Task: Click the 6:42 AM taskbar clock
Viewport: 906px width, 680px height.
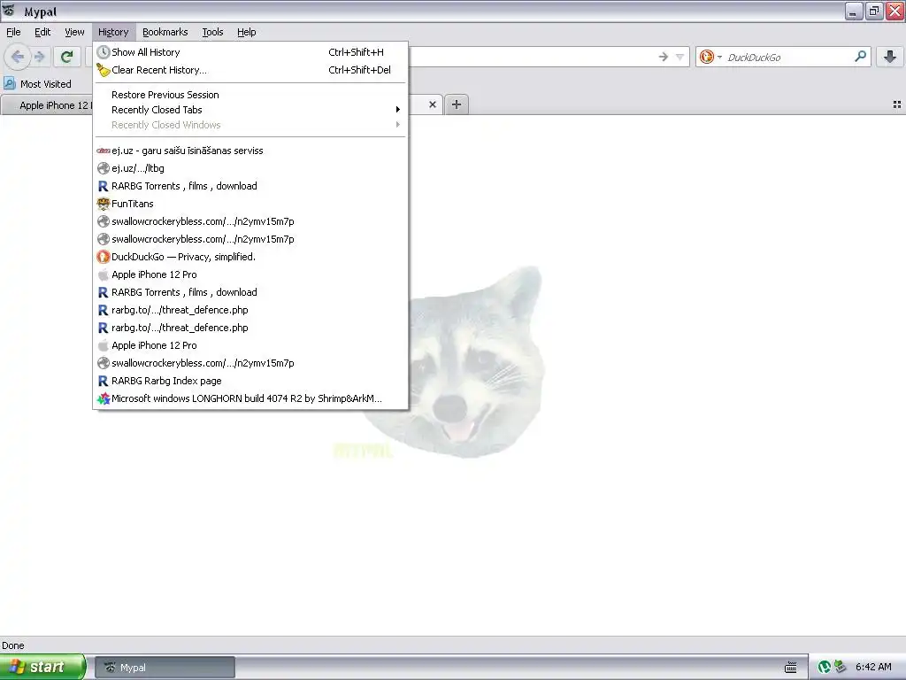Action: tap(873, 667)
